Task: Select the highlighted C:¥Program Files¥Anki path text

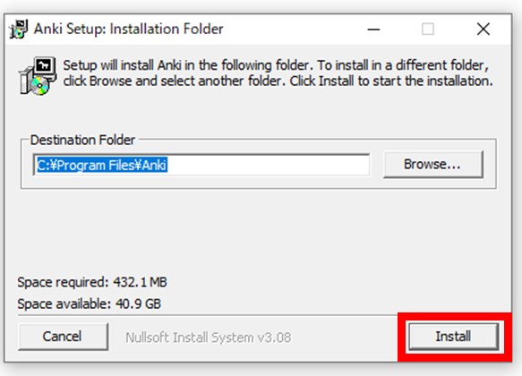Action: point(102,165)
